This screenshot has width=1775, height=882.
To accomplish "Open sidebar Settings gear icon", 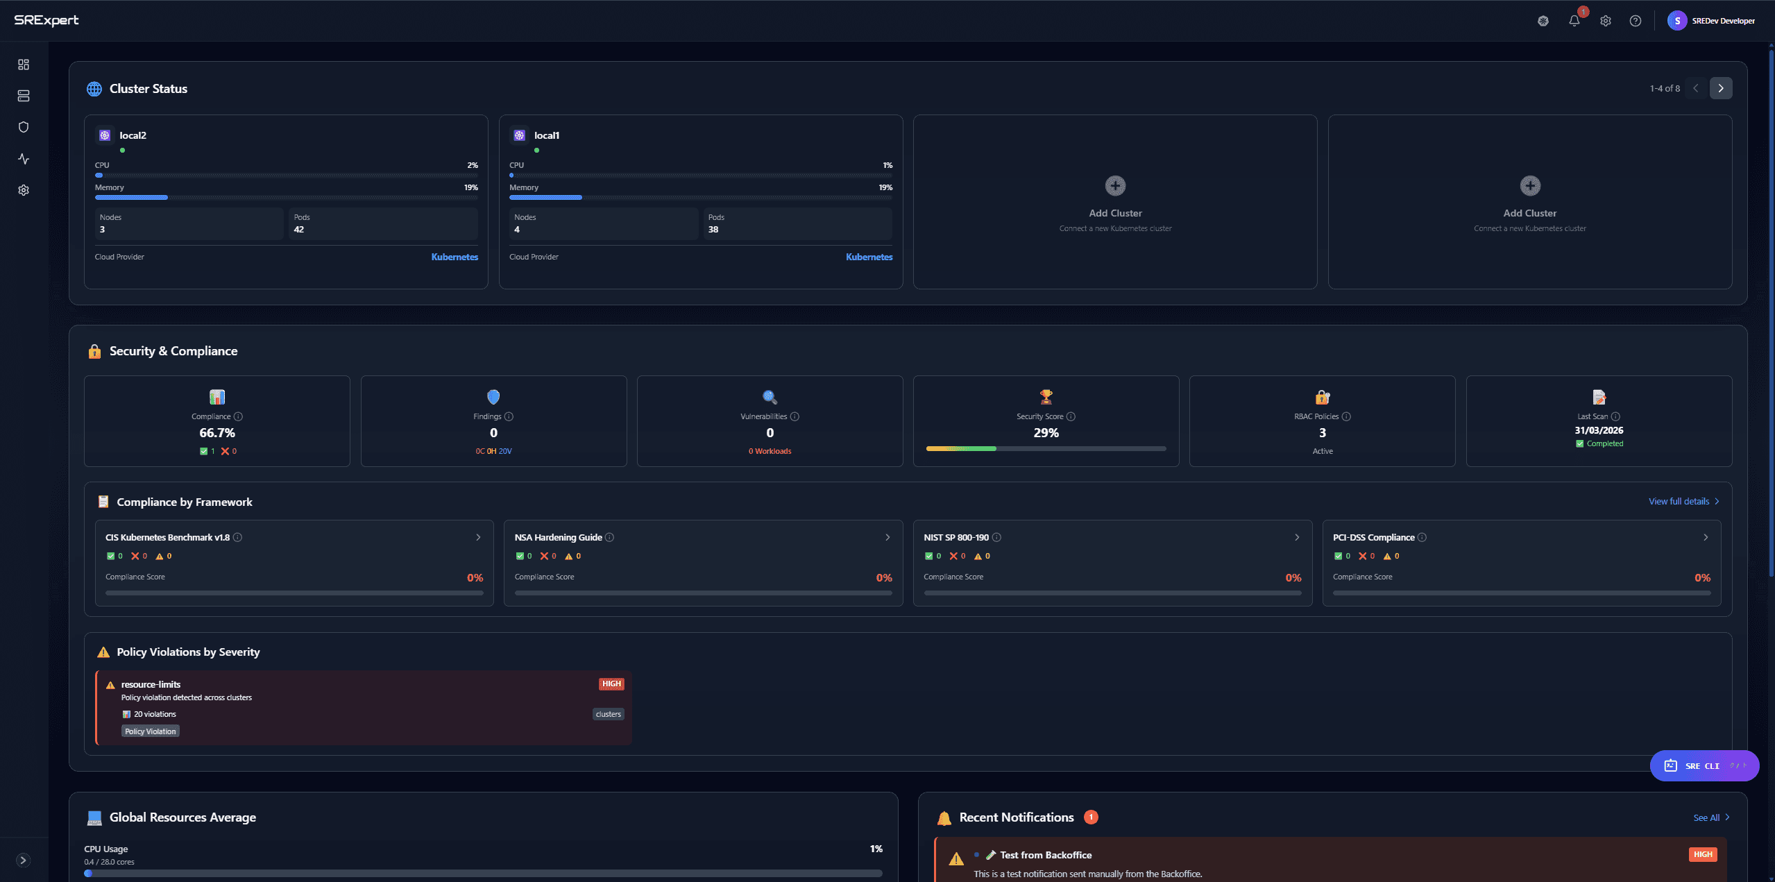I will [24, 190].
